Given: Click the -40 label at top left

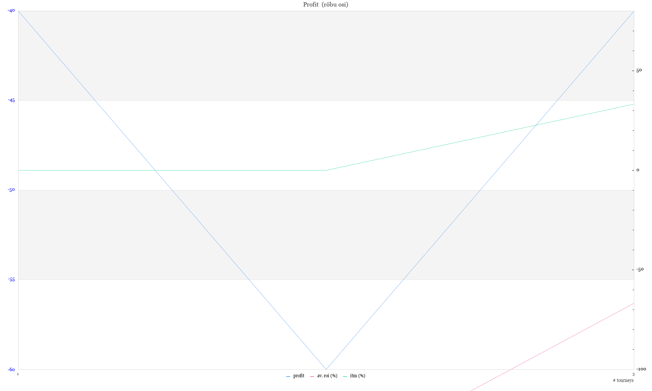Looking at the screenshot, I should point(11,11).
